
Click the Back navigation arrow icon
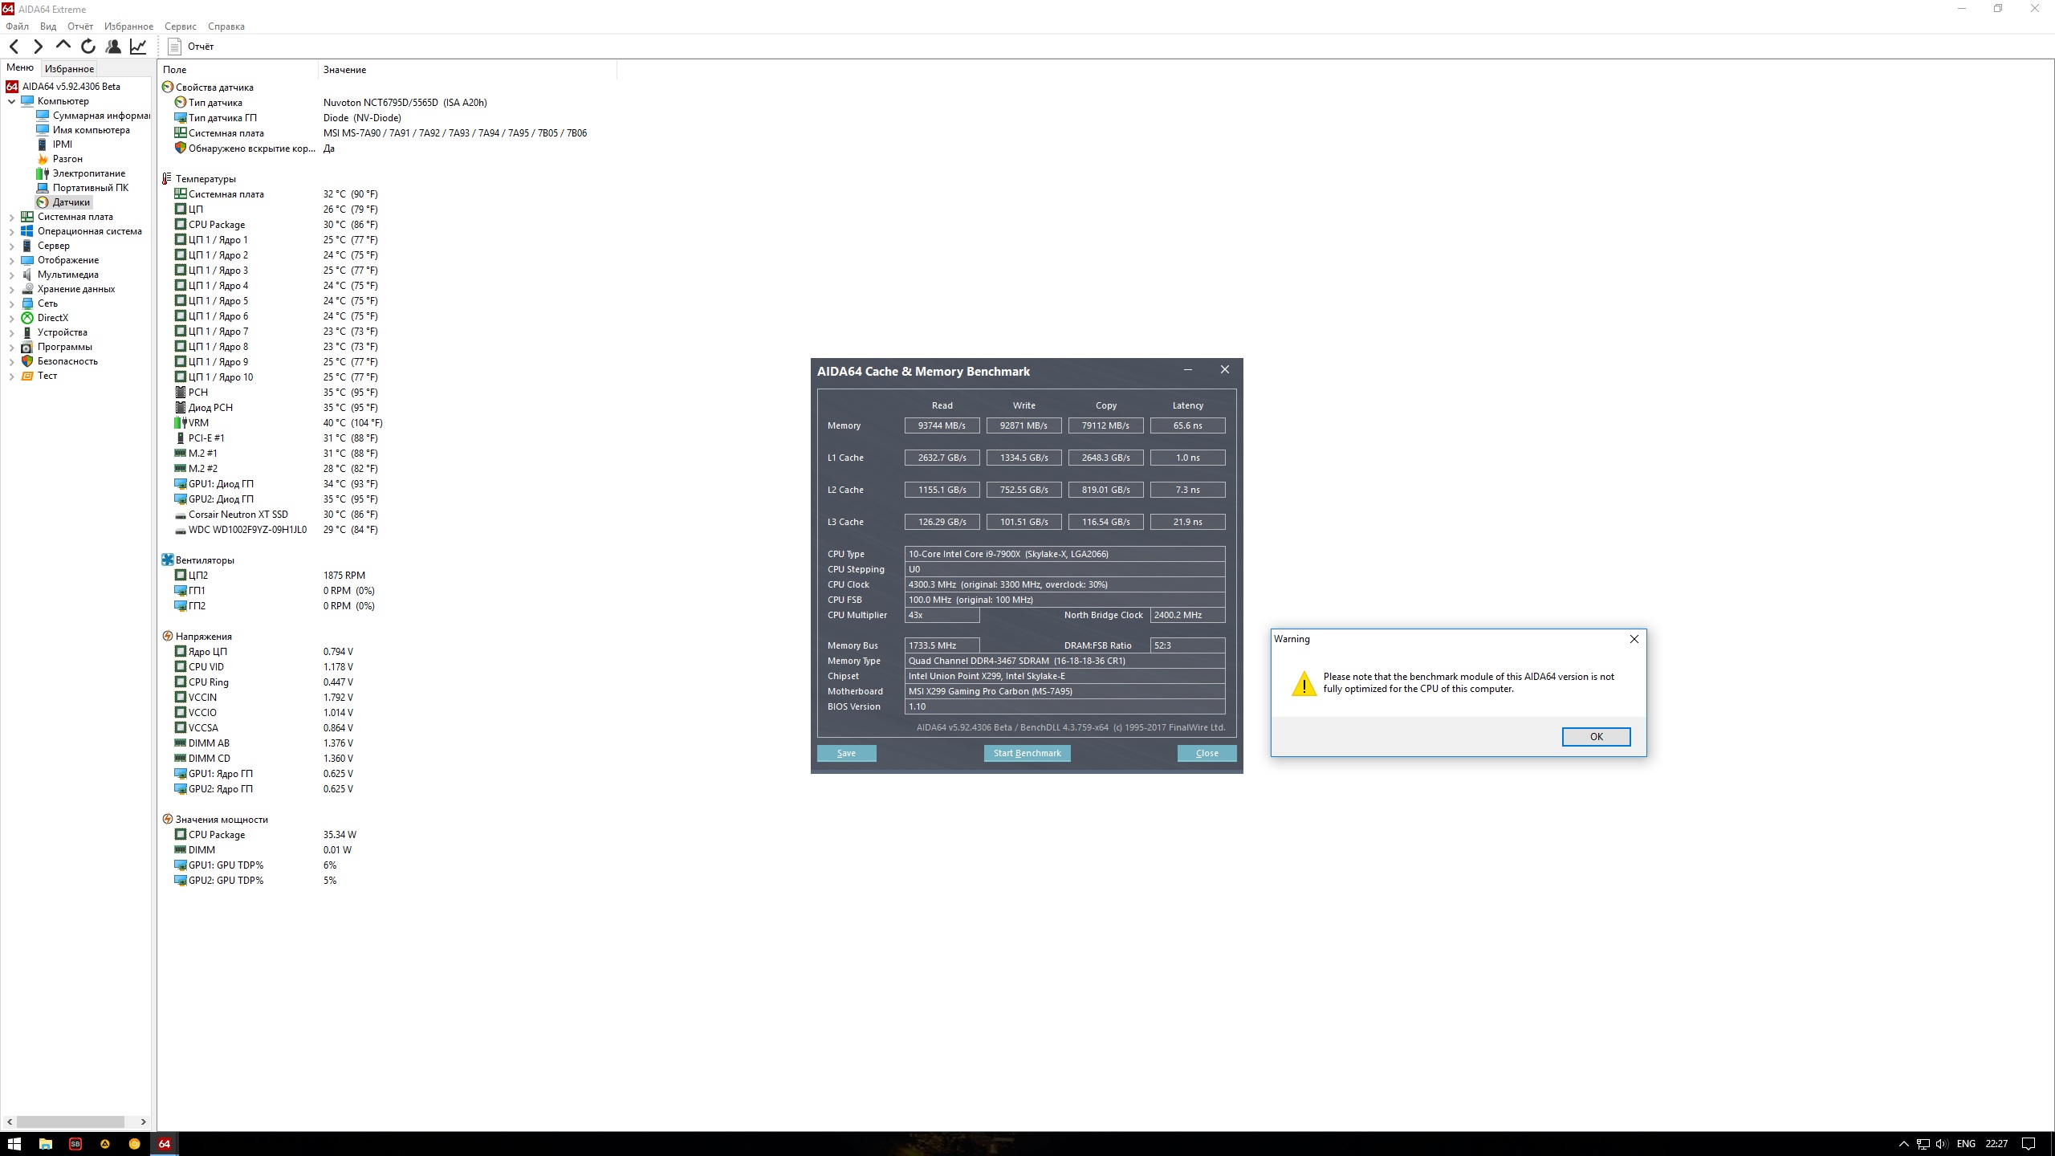[14, 47]
